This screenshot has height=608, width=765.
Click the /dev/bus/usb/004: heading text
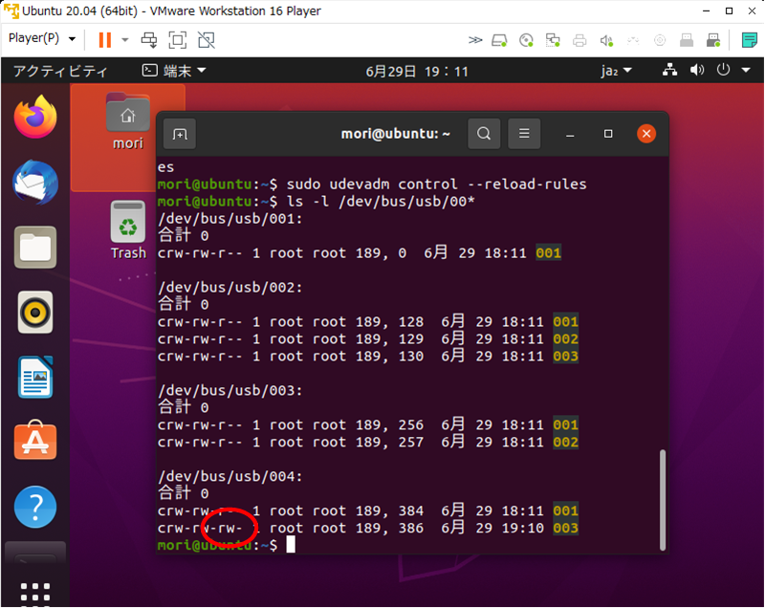(230, 476)
